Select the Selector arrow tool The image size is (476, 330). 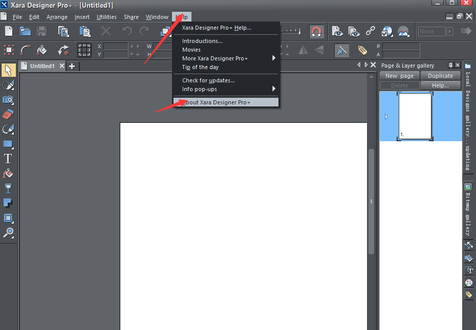point(8,70)
